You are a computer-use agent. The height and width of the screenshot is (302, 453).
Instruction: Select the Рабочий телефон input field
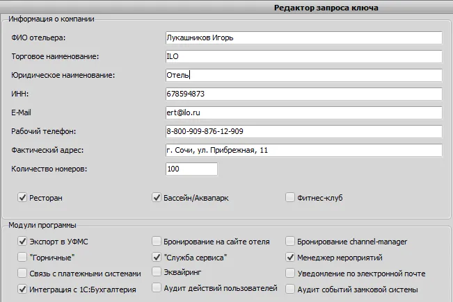coord(303,131)
